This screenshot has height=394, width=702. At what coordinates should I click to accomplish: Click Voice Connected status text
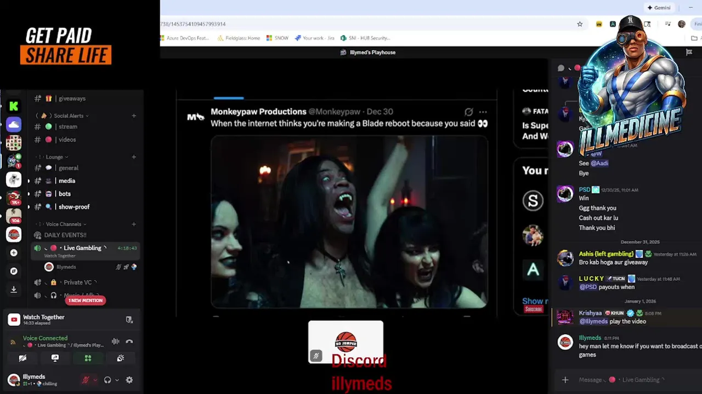click(x=45, y=338)
